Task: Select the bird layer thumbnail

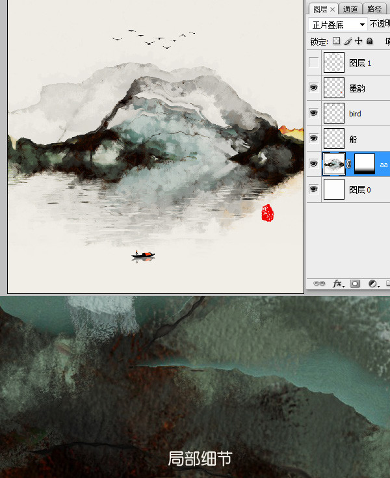Action: [334, 113]
